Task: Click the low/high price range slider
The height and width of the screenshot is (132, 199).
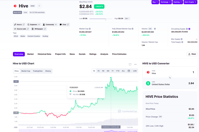Action: coord(101,19)
